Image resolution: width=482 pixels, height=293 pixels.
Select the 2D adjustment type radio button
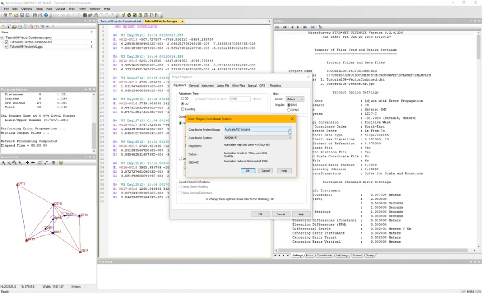click(x=183, y=99)
